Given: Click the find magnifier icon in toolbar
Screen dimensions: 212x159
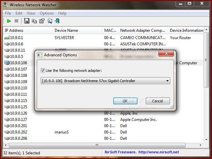Looking at the screenshot, I should 50,21.
